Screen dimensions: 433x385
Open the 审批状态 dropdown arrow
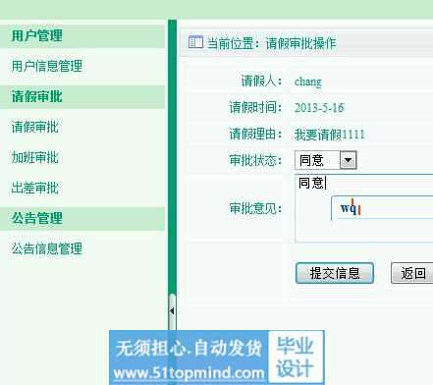348,160
